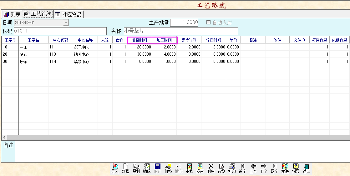Screen dimensions: 350x176
Task: Delete record using 删除 icon
Action: (x=211, y=168)
